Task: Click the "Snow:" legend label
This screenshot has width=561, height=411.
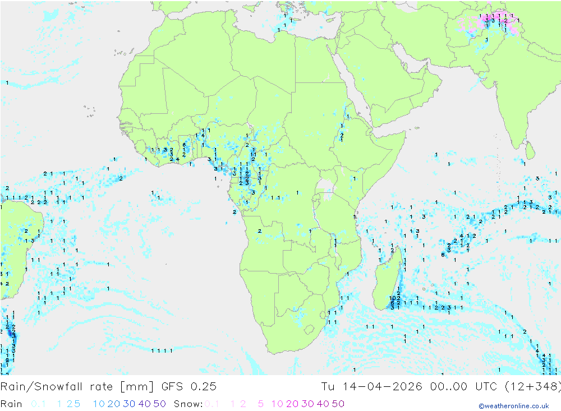Action: point(188,404)
